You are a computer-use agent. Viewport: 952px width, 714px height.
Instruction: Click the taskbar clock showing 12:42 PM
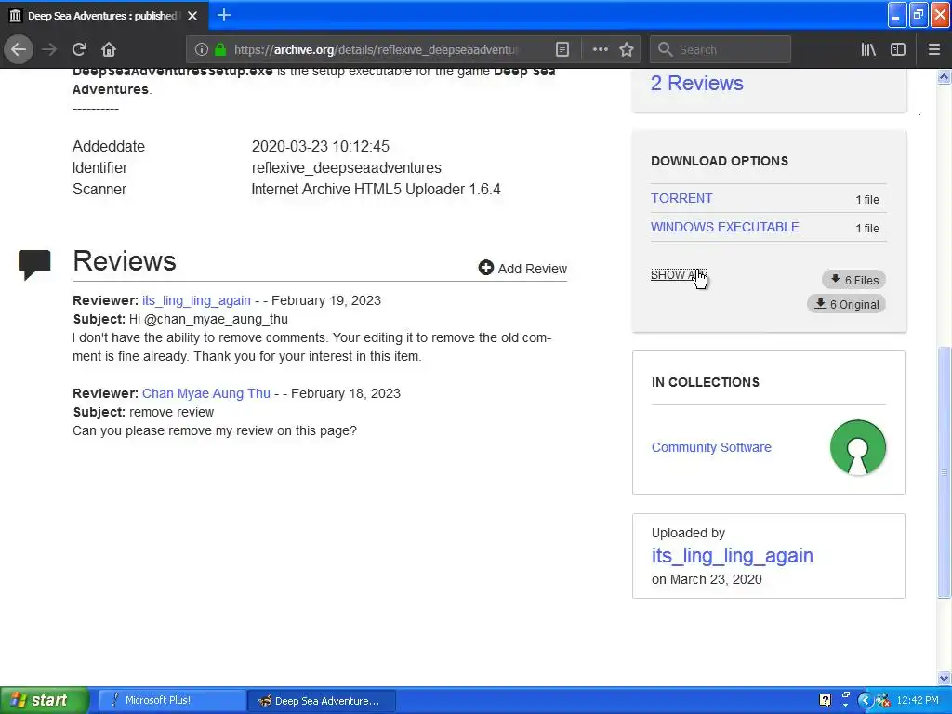[x=918, y=701]
